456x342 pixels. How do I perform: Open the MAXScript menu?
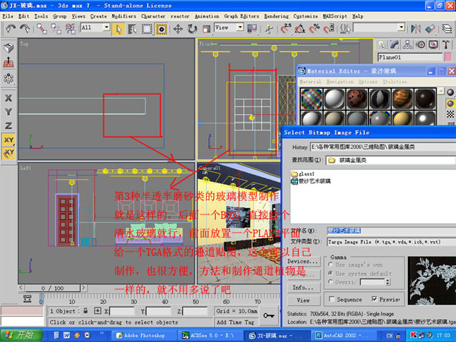[x=335, y=16]
